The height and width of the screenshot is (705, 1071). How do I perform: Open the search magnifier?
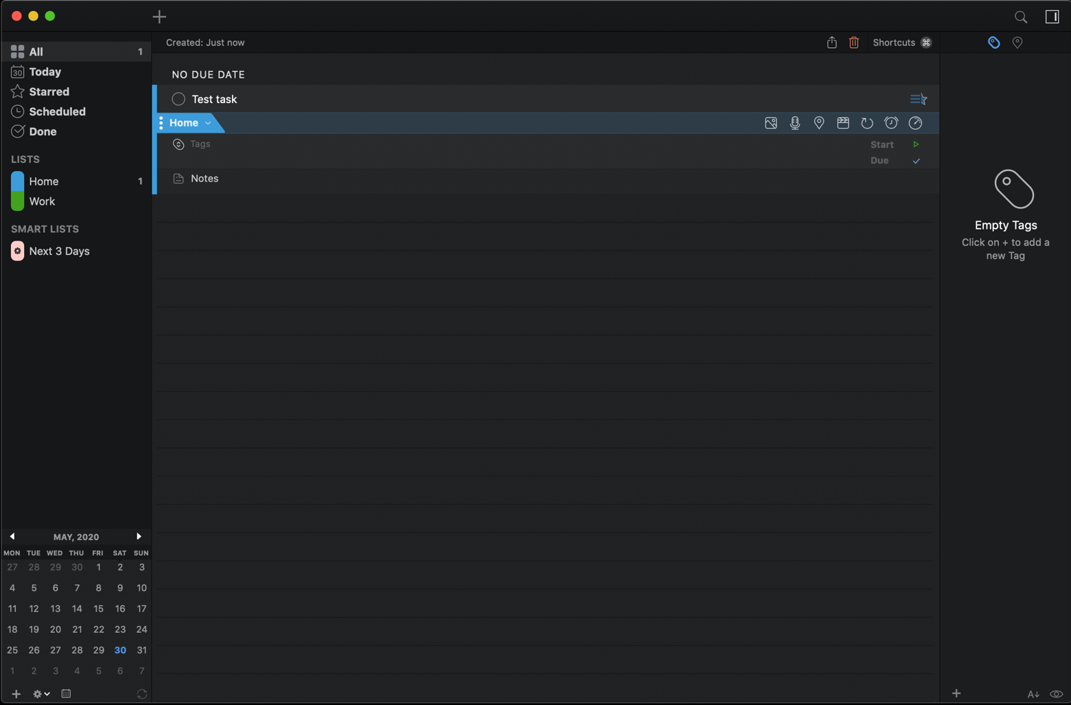coord(1021,16)
